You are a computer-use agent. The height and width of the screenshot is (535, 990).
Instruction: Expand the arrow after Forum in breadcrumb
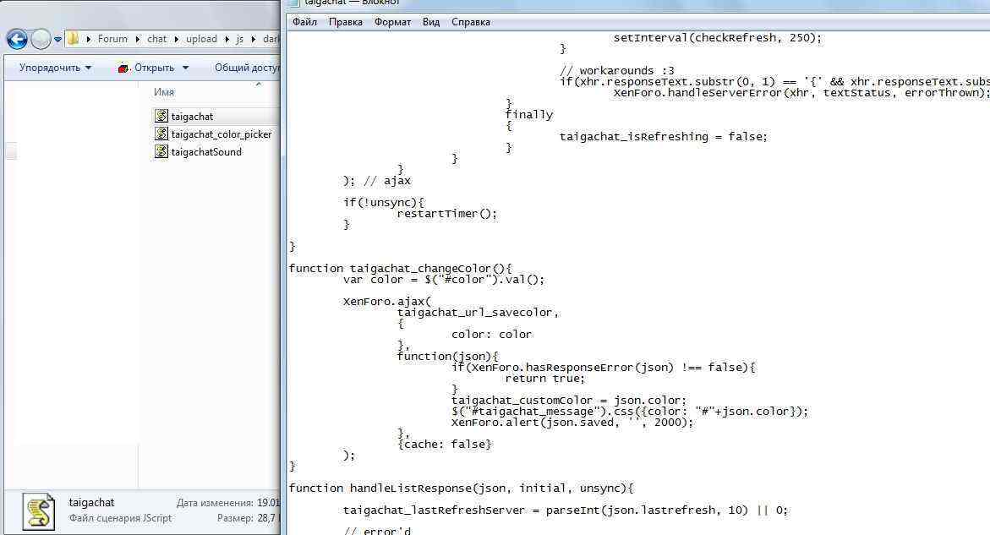pos(137,39)
